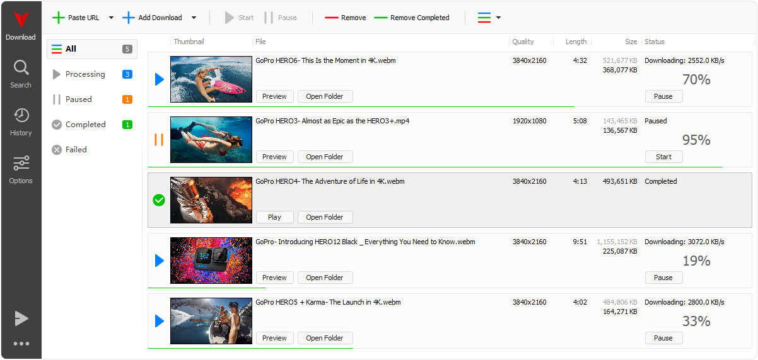The width and height of the screenshot is (758, 360).
Task: Open the Search section in sidebar
Action: coord(21,74)
